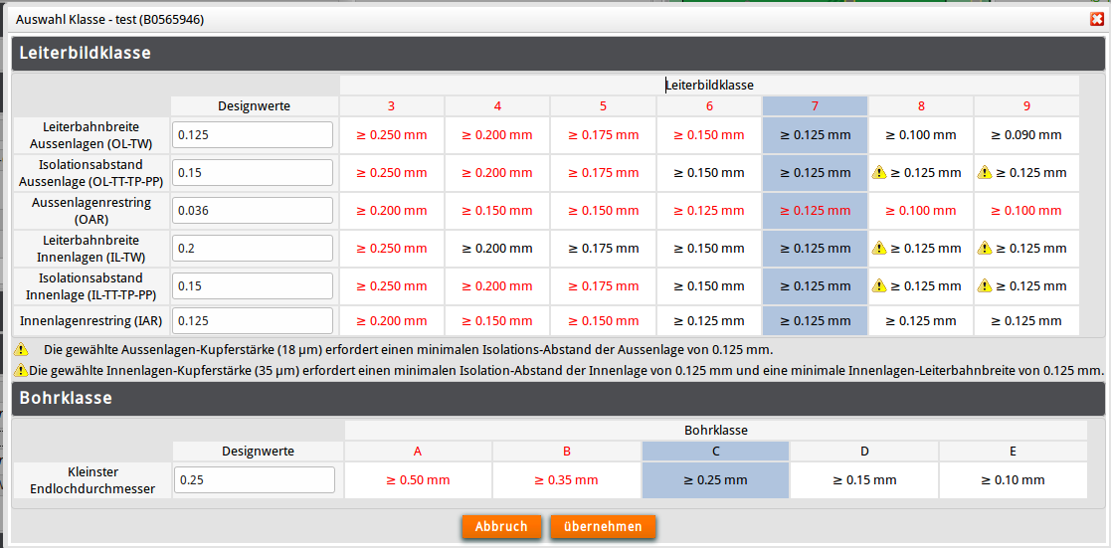Click the IL-TW warning icon in class 9

[x=984, y=248]
